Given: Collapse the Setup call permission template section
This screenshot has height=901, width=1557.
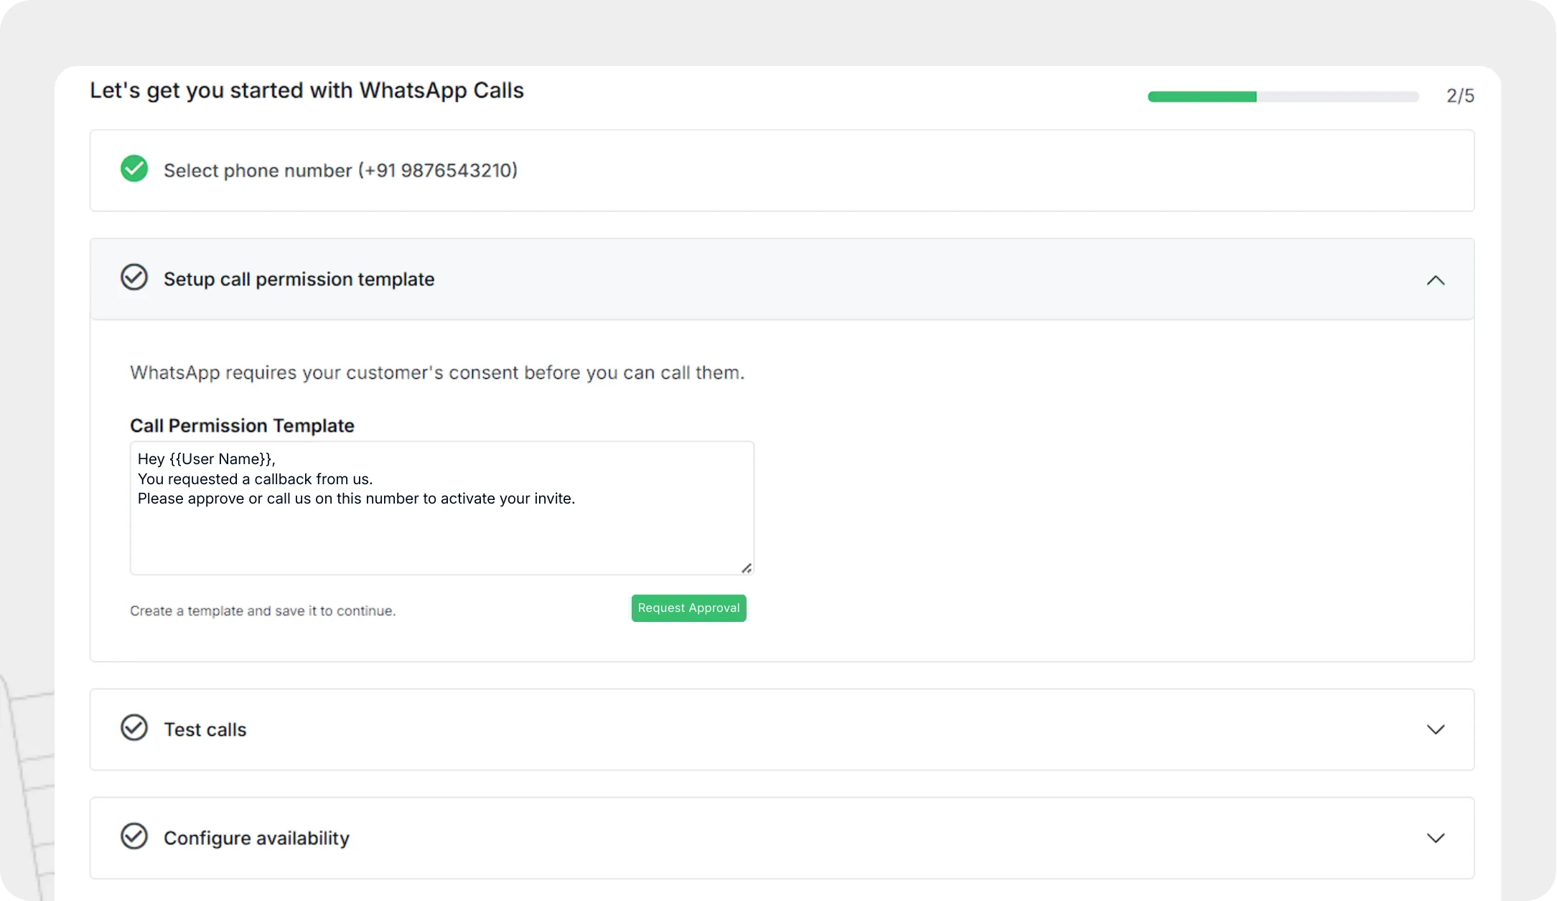Looking at the screenshot, I should (1436, 280).
